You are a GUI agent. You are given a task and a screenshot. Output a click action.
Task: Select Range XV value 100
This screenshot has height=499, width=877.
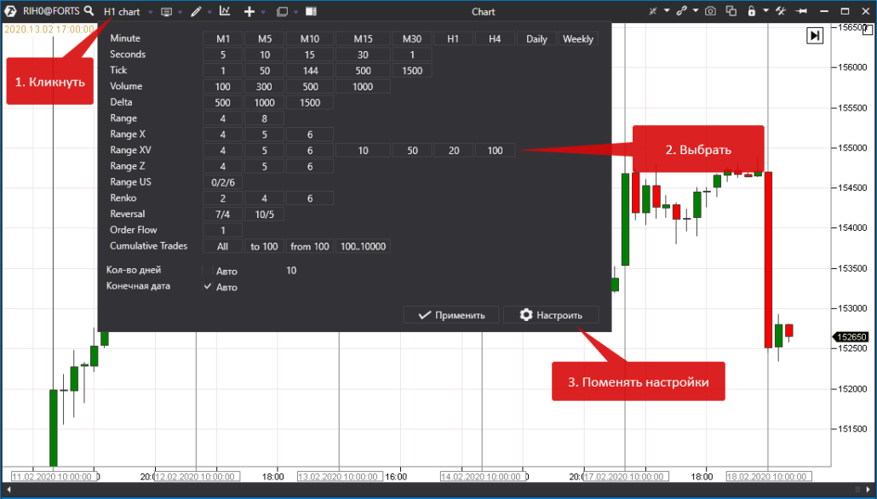coord(495,151)
